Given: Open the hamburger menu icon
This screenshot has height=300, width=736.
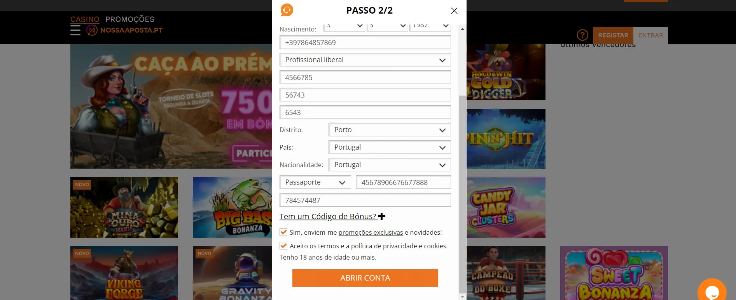Looking at the screenshot, I should pos(75,30).
